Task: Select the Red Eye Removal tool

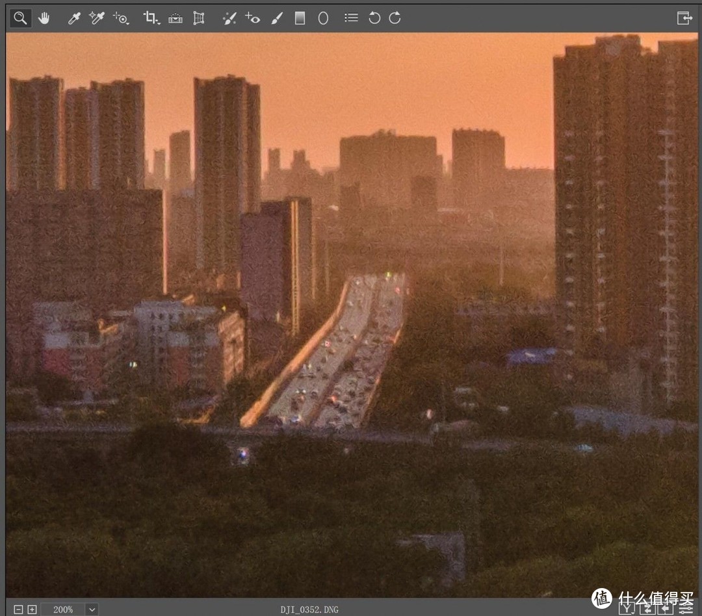Action: (253, 18)
